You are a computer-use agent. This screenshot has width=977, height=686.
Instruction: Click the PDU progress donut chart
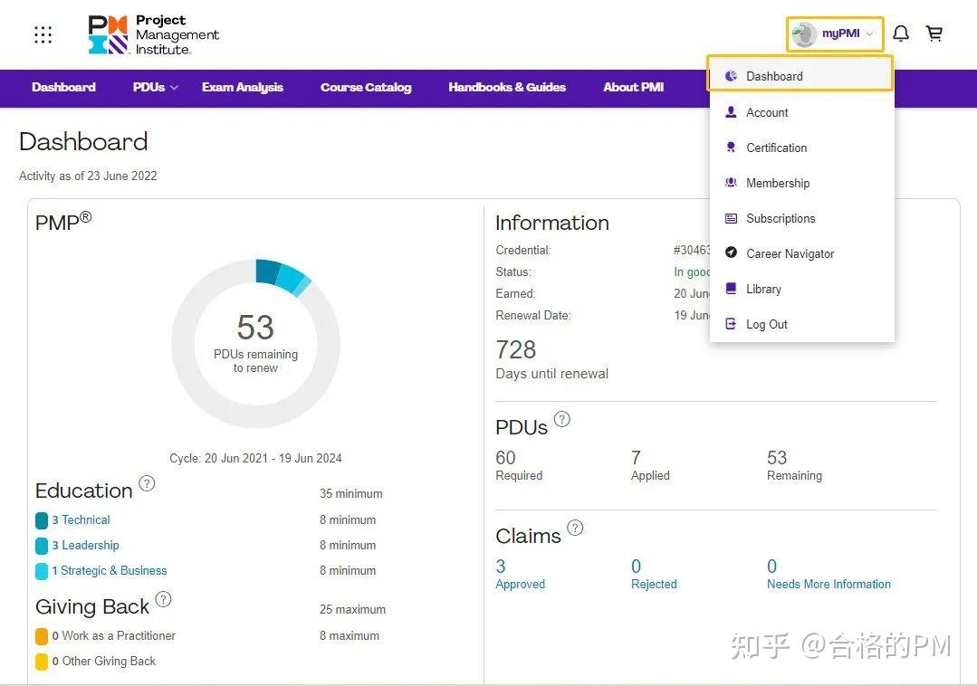(255, 344)
